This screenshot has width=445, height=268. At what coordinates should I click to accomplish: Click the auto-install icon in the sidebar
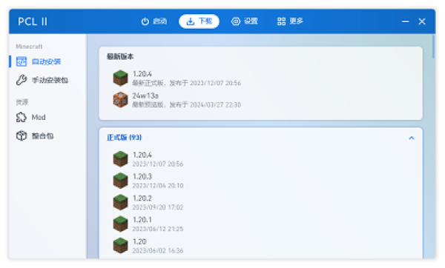pyautogui.click(x=22, y=61)
